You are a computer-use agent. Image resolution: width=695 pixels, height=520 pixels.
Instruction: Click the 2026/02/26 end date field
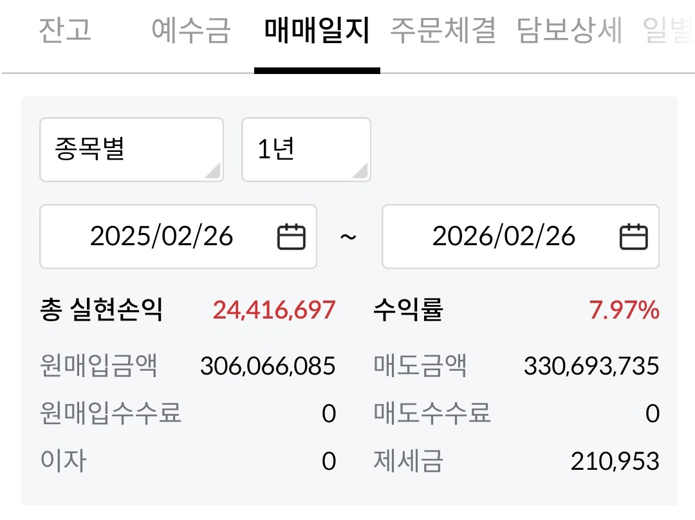tap(504, 237)
